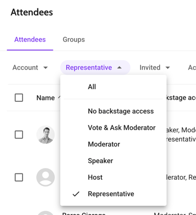Viewport: 196px width, 215px height.
Task: Click the default gray avatar icon
Action: point(46,177)
